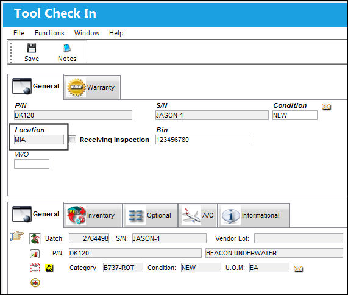This screenshot has width=348, height=295.
Task: Click the Receiving Inspection label text
Action: pos(115,140)
